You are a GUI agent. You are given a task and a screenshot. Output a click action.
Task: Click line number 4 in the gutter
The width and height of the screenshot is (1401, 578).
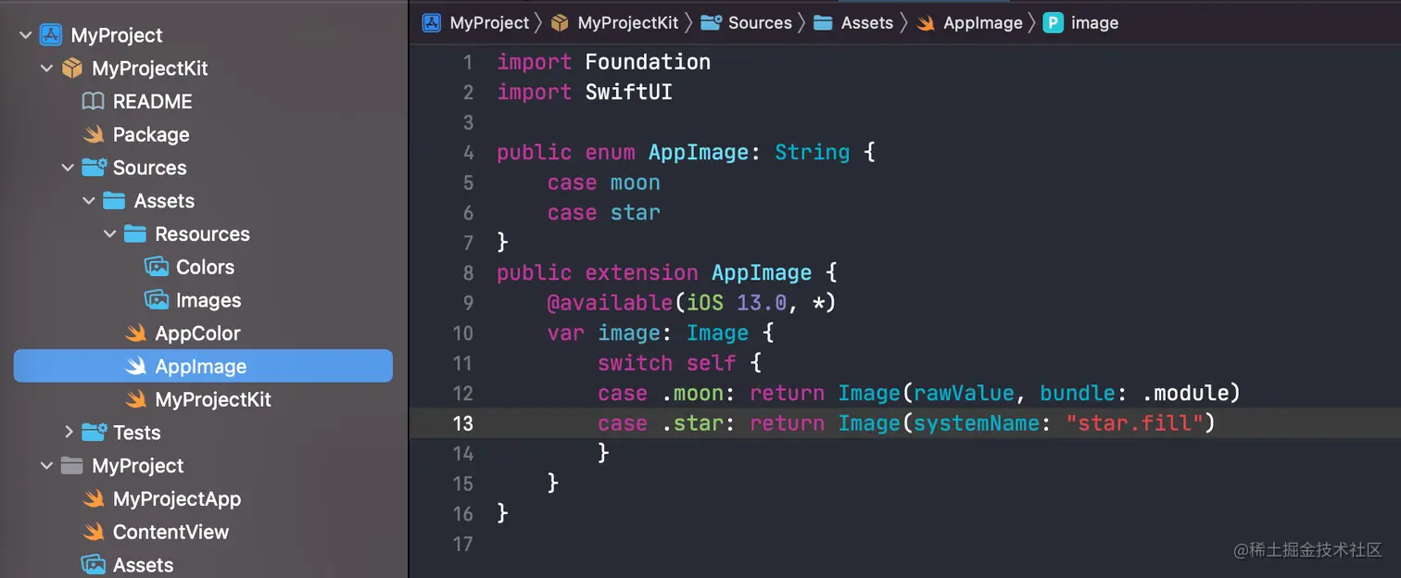[468, 152]
